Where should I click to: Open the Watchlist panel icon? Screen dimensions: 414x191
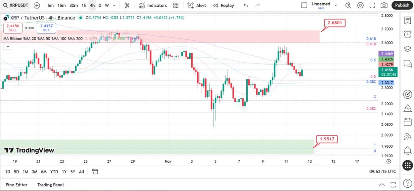[408, 20]
